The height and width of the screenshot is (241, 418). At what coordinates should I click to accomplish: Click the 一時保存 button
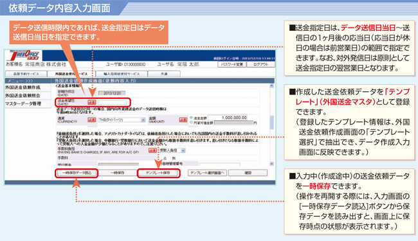[118, 173]
